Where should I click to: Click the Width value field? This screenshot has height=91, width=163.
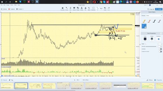[160, 44]
